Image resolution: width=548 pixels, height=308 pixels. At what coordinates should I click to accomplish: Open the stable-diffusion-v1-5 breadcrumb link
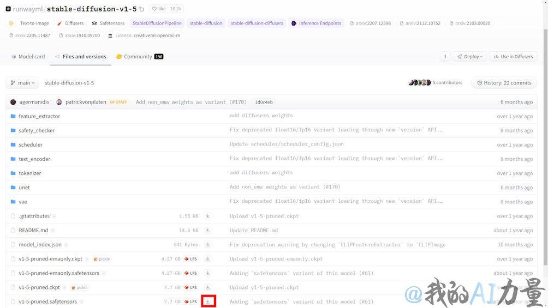pyautogui.click(x=69, y=83)
